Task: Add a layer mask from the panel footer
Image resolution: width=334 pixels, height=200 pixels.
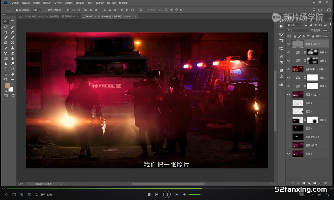Action: coord(304,183)
